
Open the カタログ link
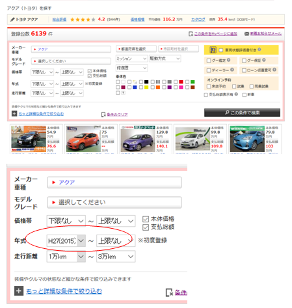coord(198,19)
